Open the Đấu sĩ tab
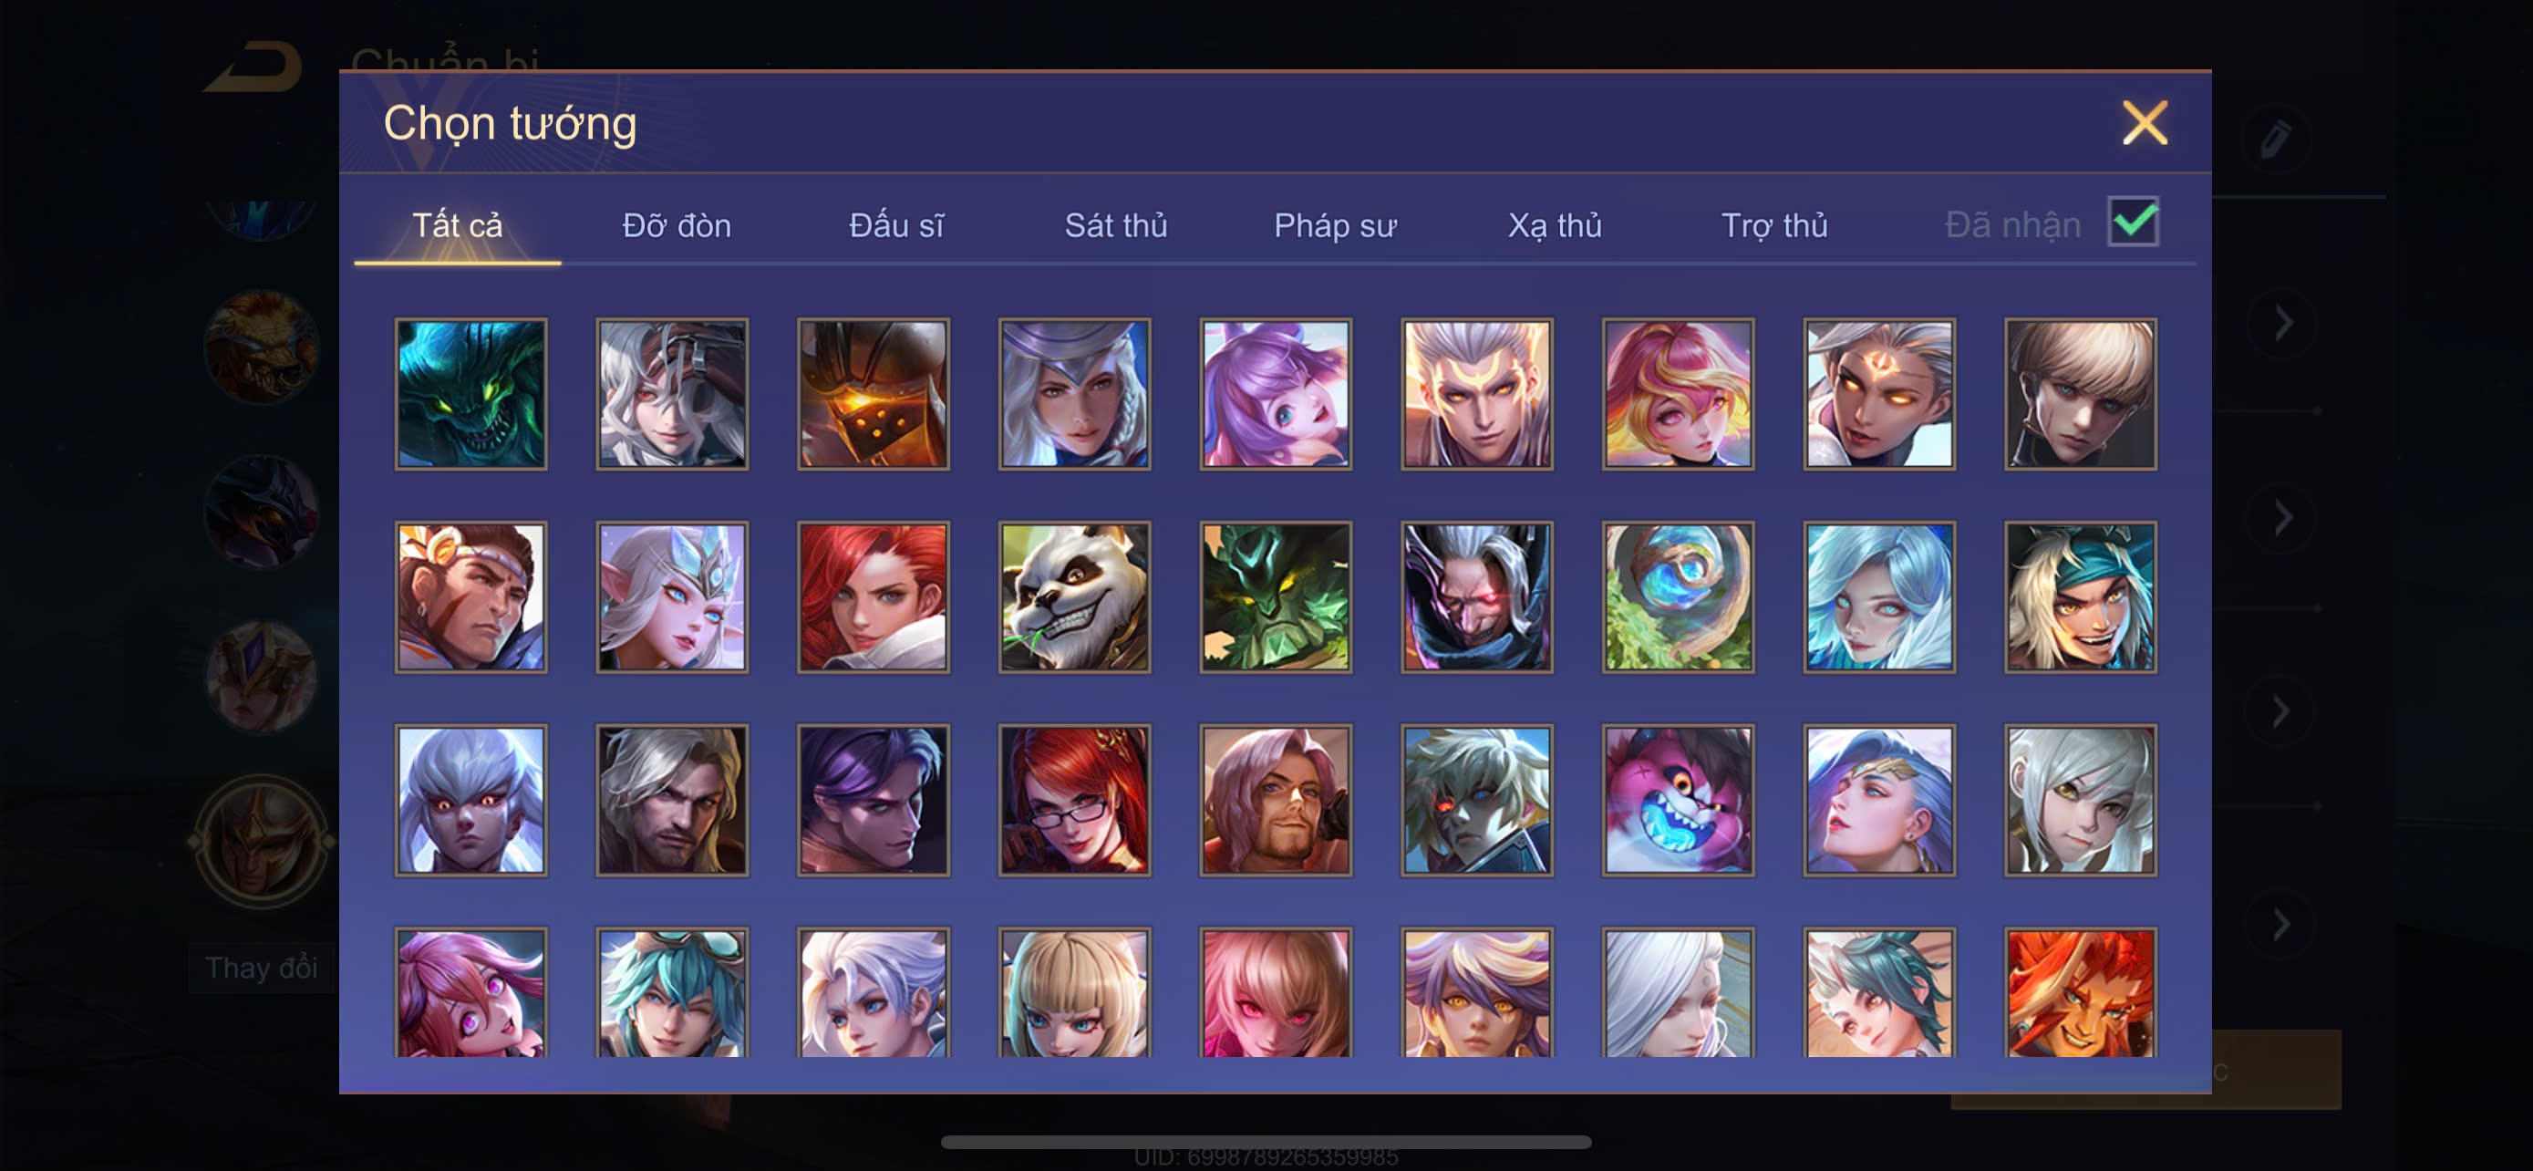The width and height of the screenshot is (2533, 1171). click(x=895, y=225)
